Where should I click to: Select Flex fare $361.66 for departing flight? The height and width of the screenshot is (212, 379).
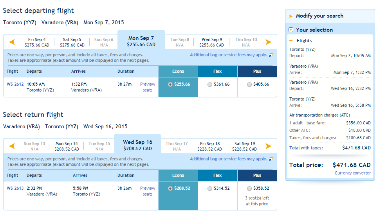[x=210, y=84]
